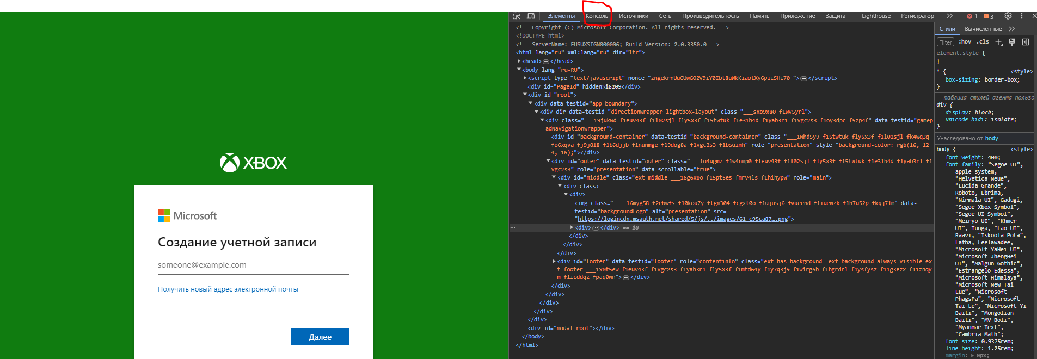1037x359 pixels.
Task: Click the Далее button
Action: (320, 337)
